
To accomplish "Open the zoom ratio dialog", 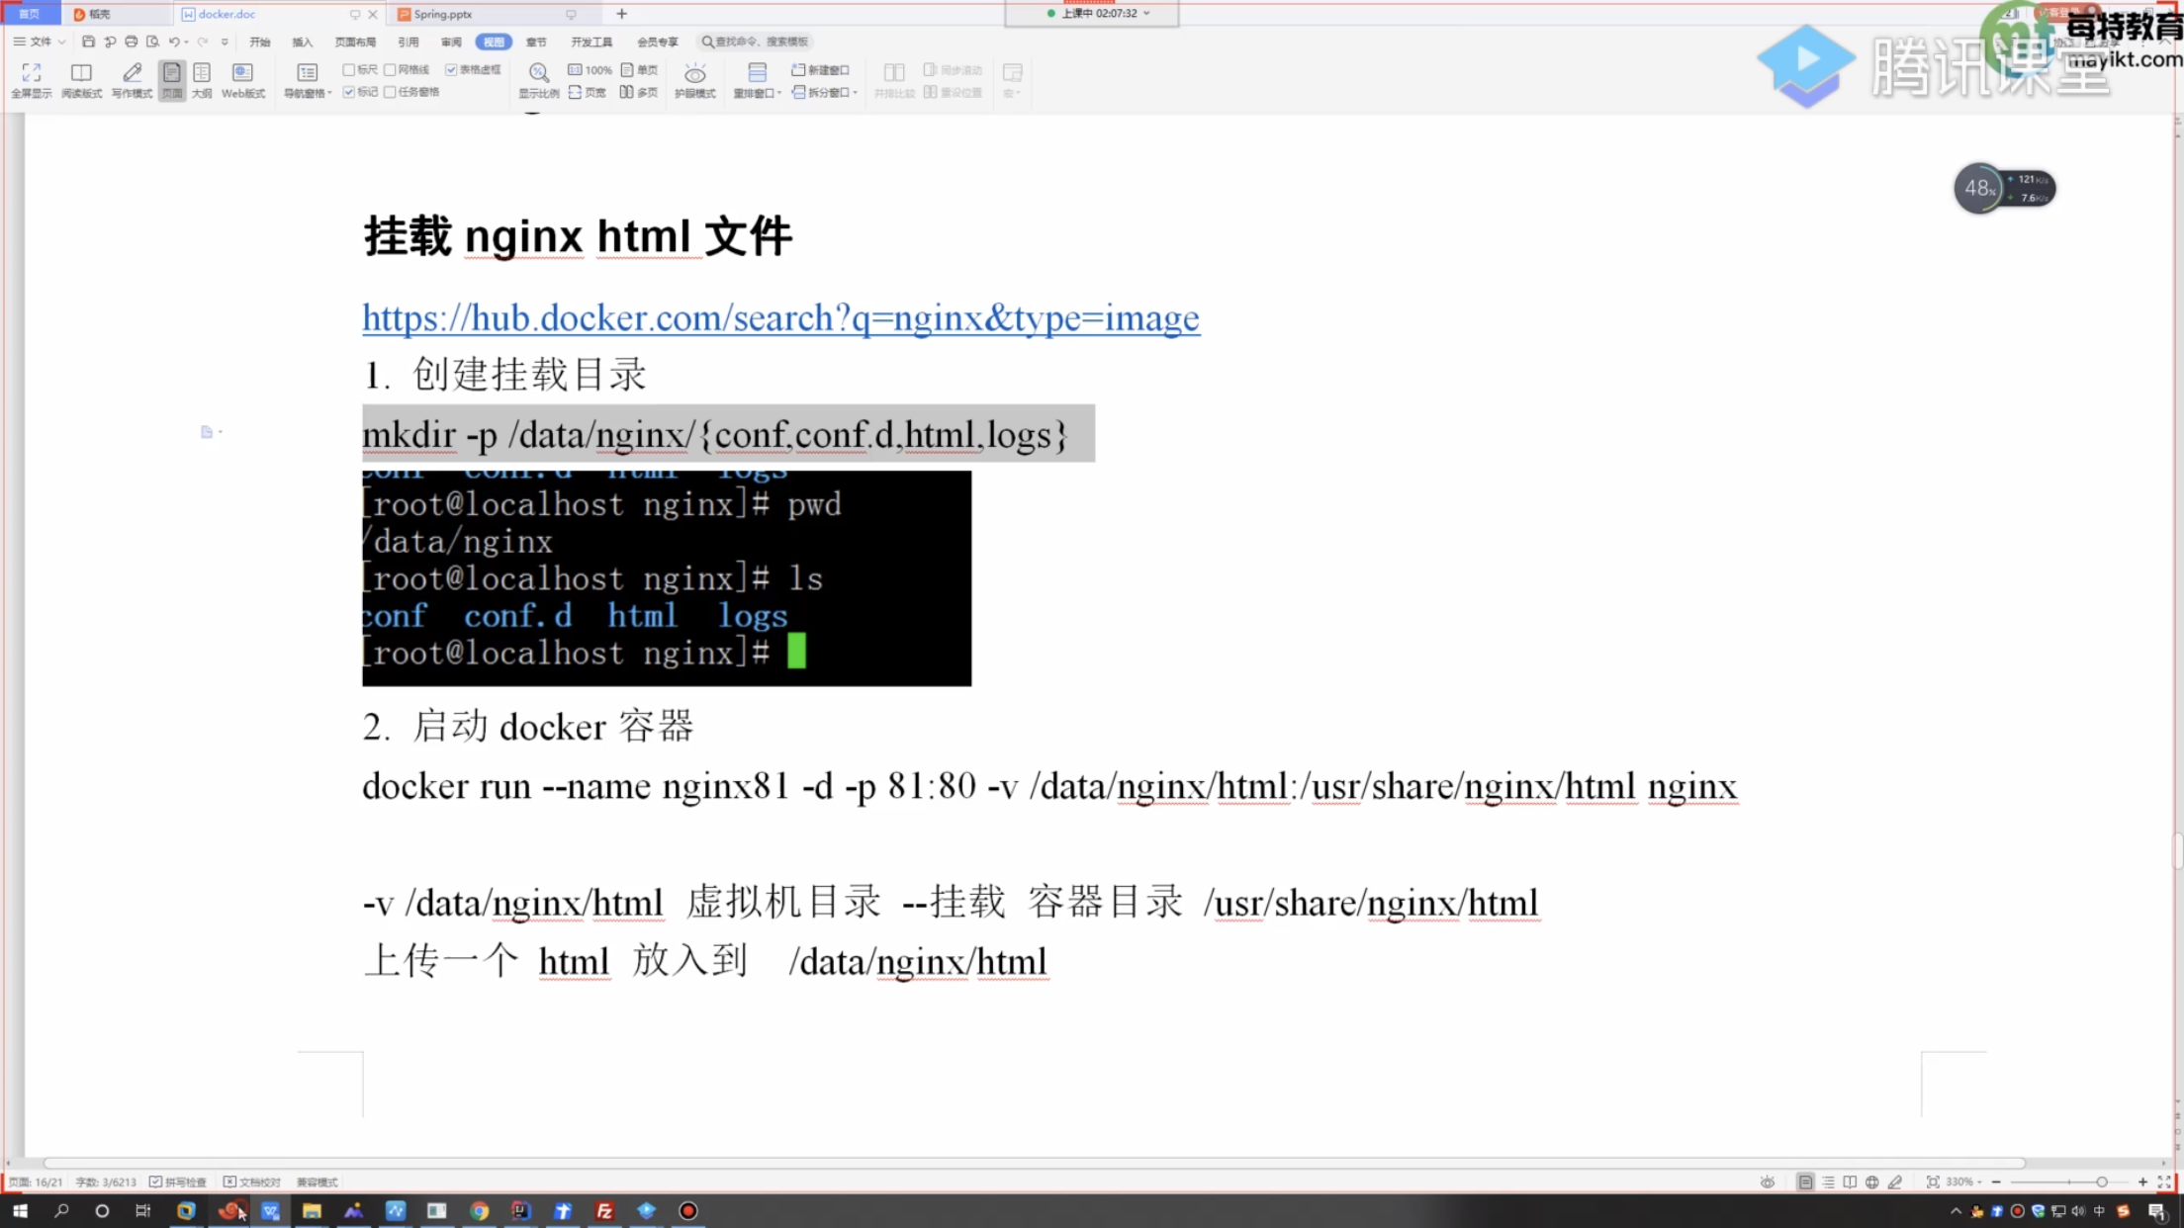I will 538,79.
